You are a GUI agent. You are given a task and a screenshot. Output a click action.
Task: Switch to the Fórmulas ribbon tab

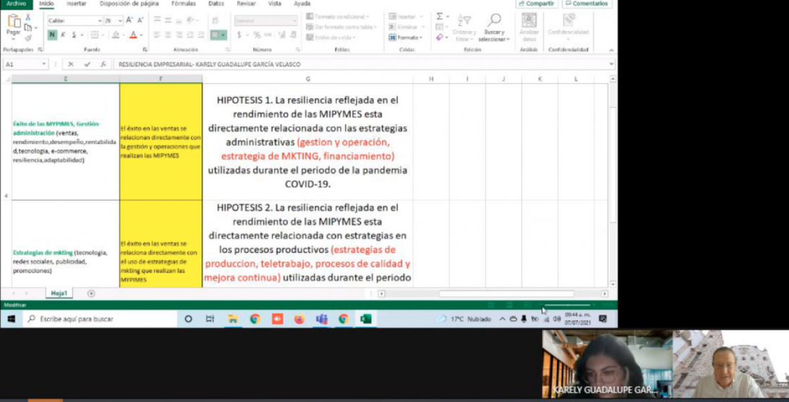(x=184, y=3)
